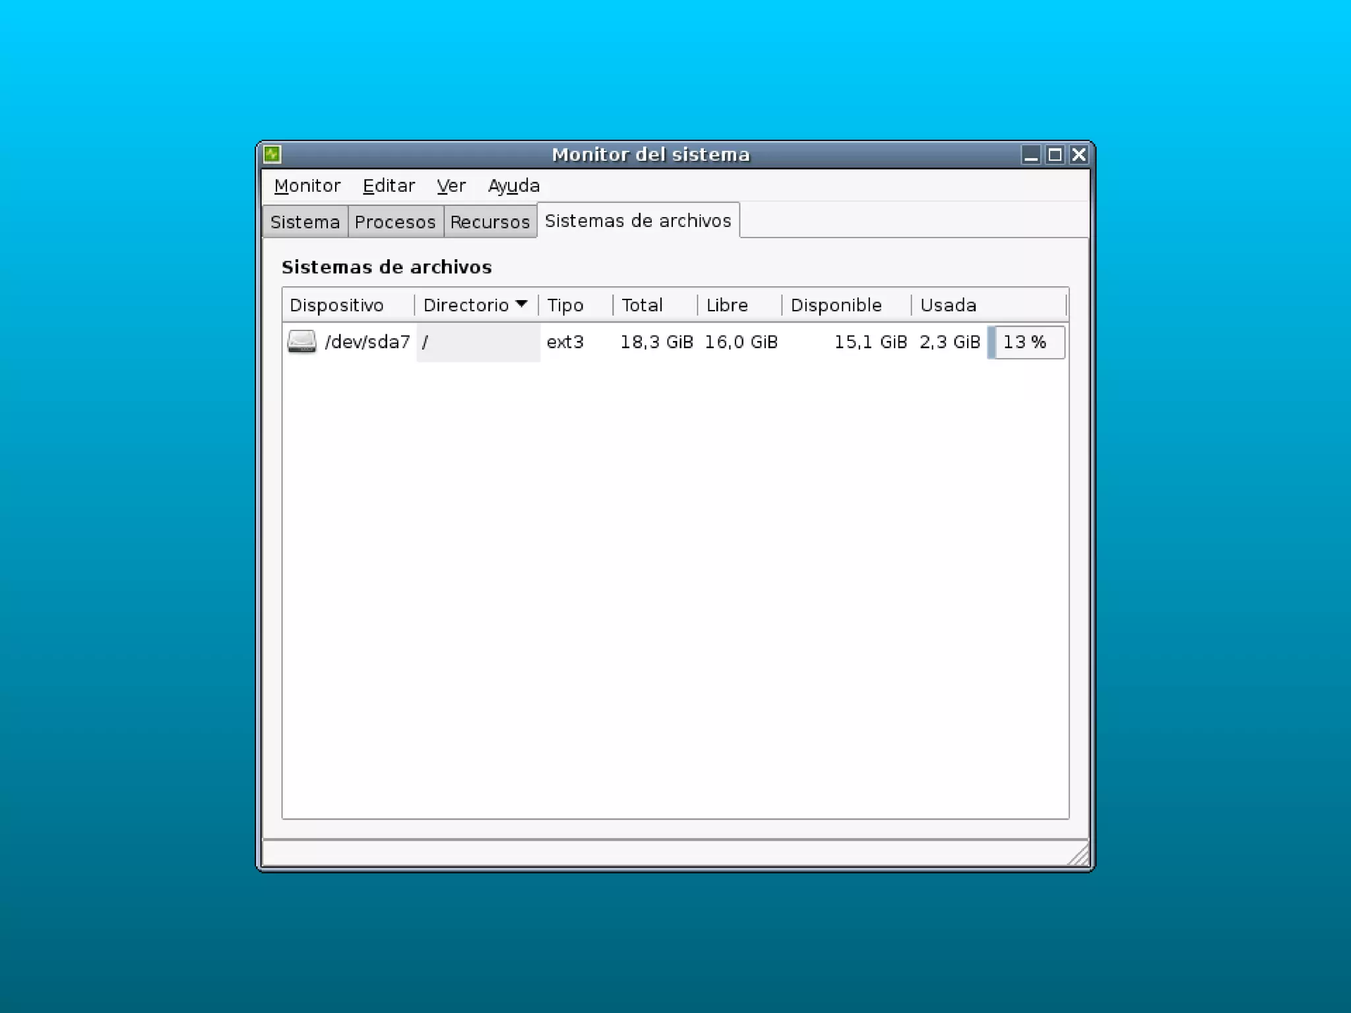Image resolution: width=1351 pixels, height=1013 pixels.
Task: Minimize the Monitor del sistema window
Action: point(1031,155)
